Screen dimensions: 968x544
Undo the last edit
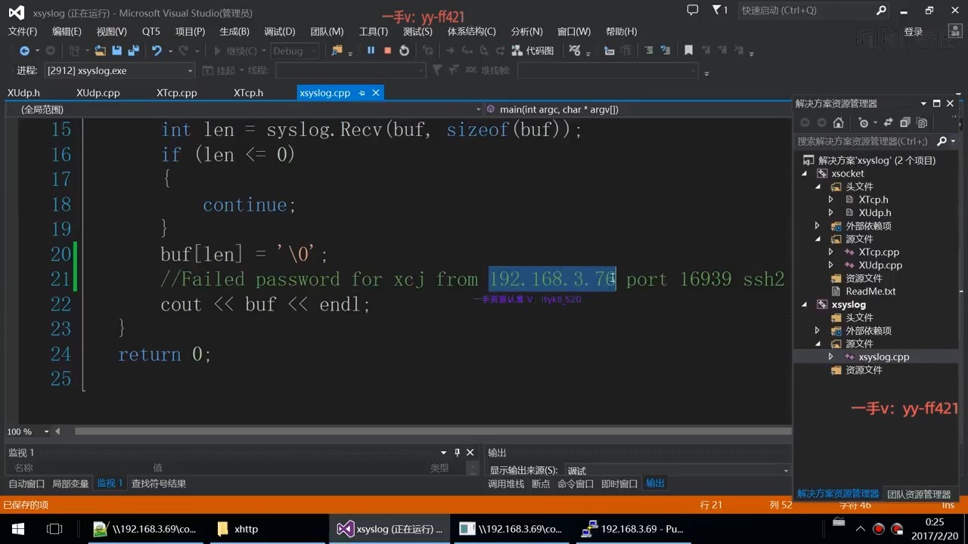(x=157, y=51)
